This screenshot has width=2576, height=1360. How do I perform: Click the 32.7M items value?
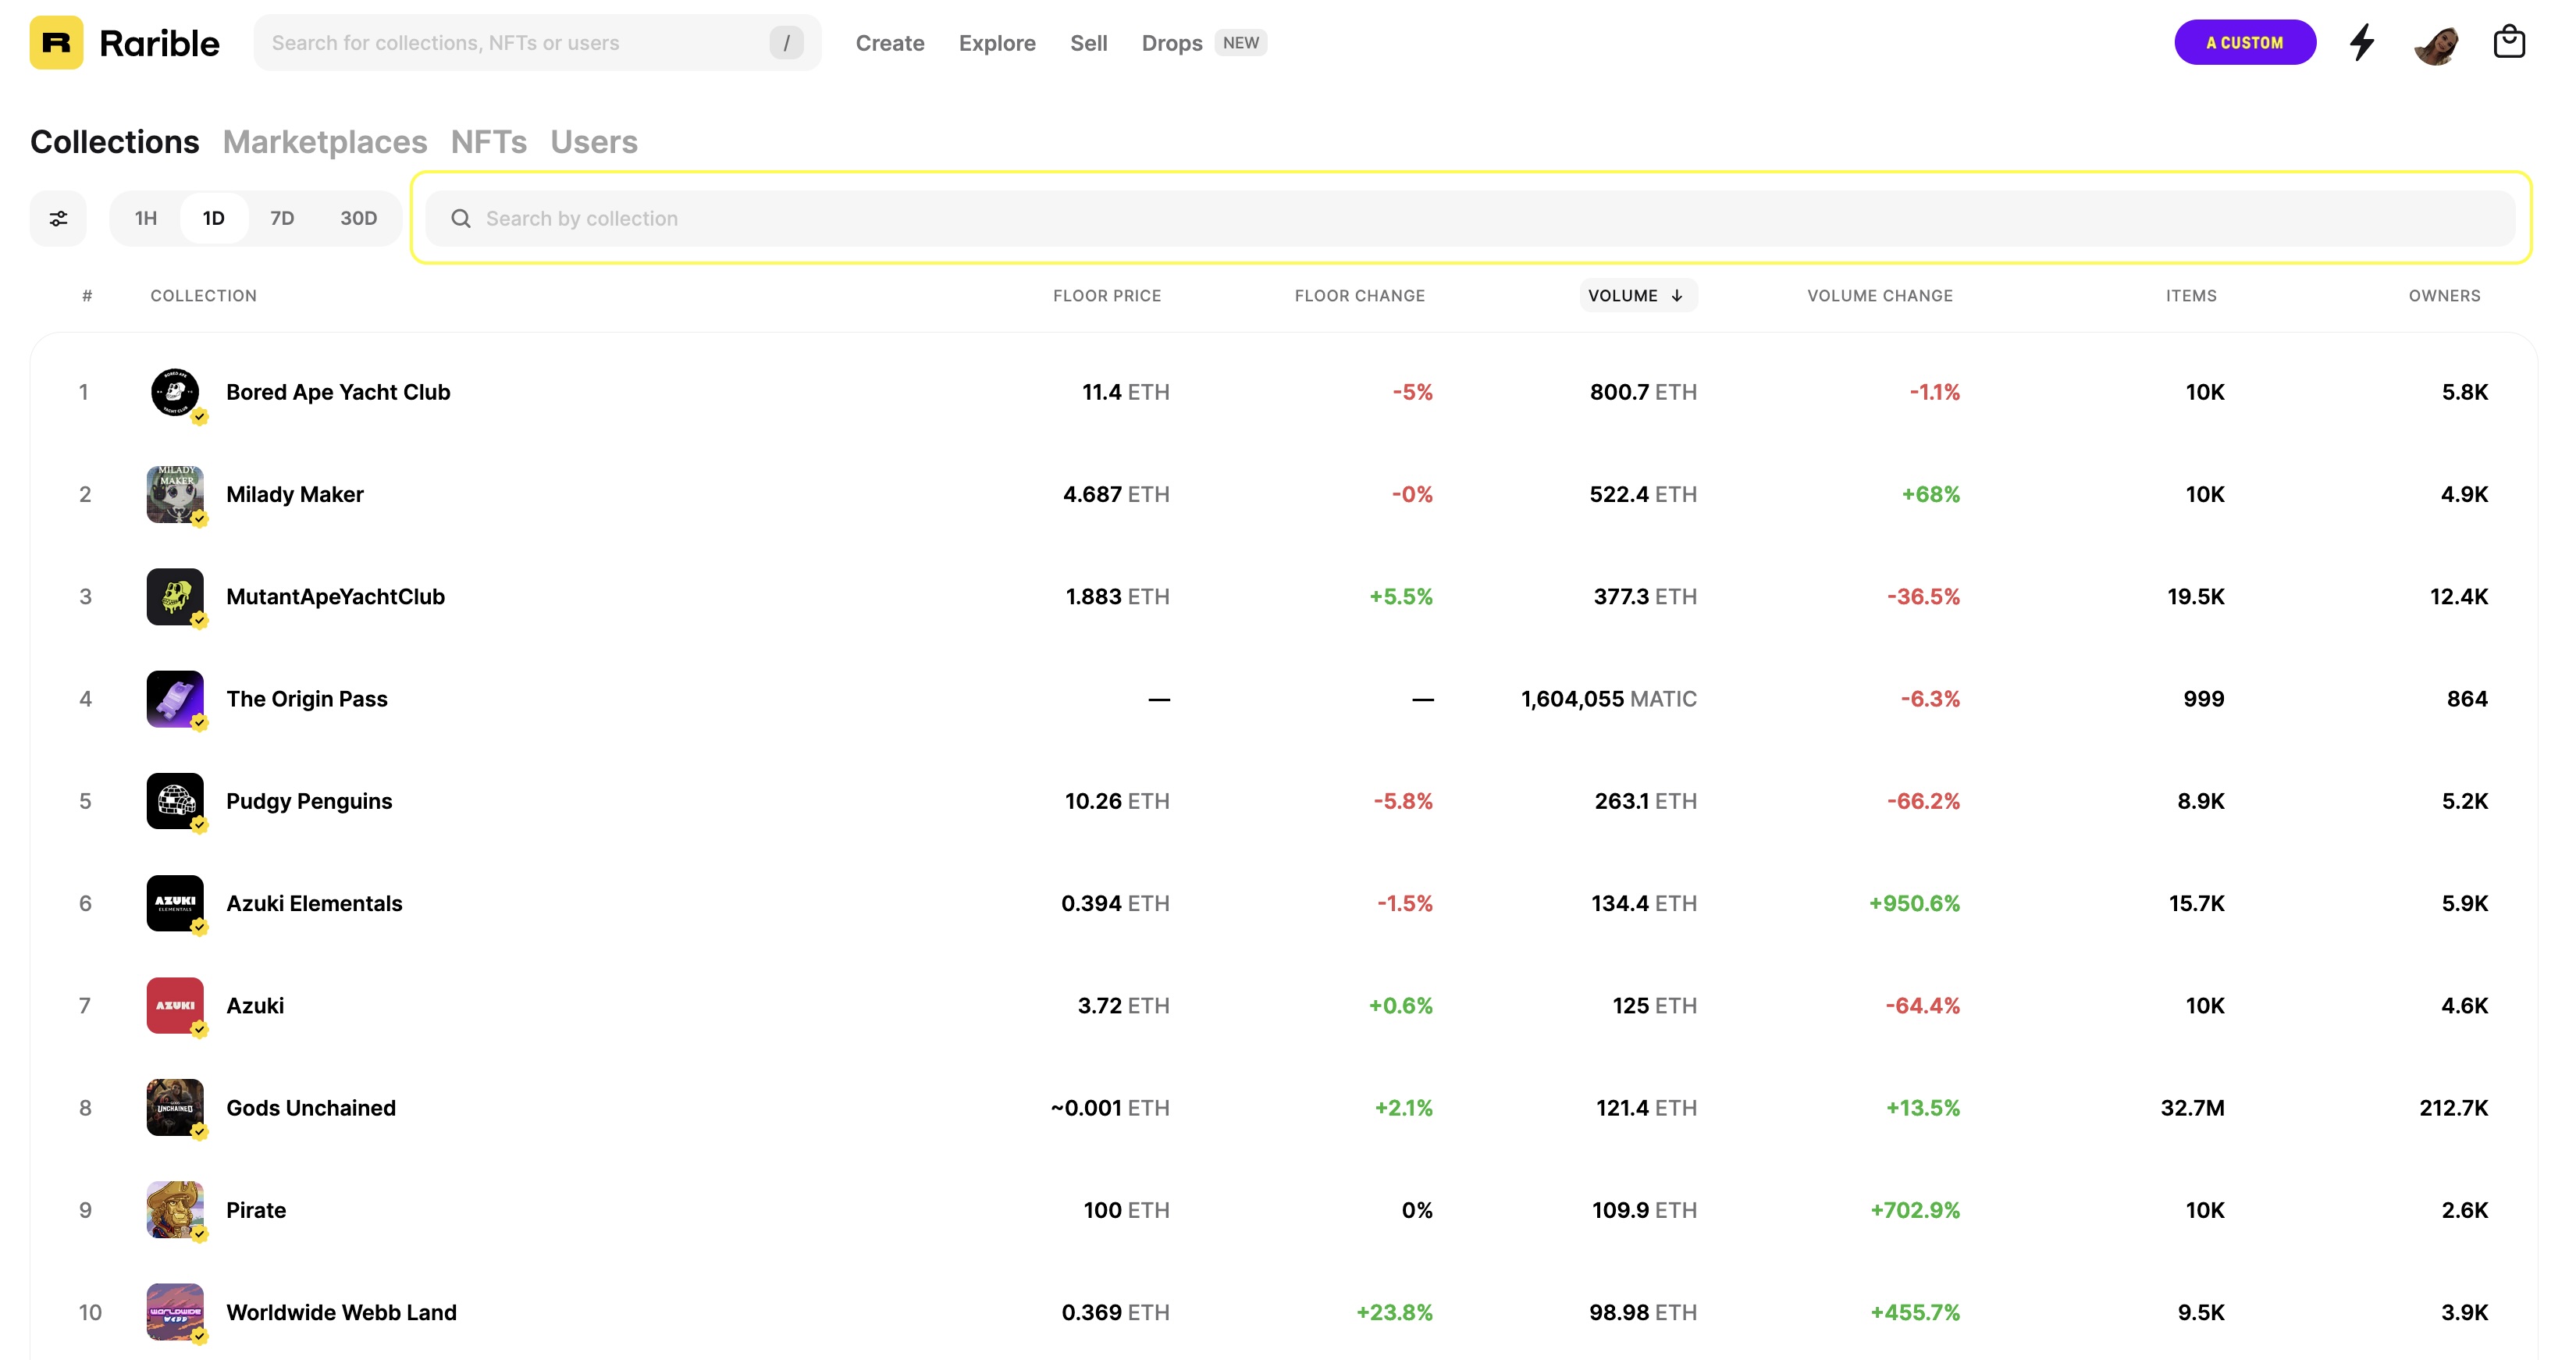(2192, 1107)
